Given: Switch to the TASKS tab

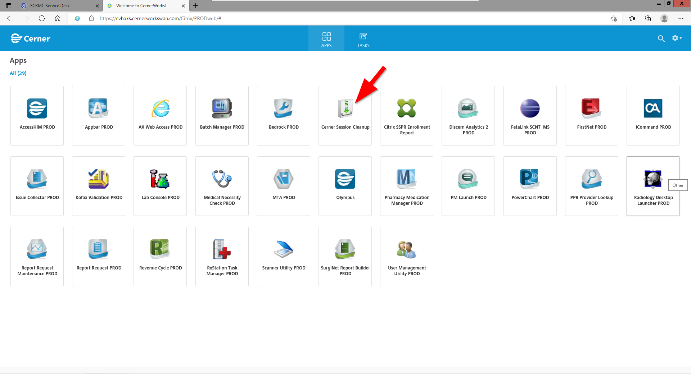Looking at the screenshot, I should (363, 39).
